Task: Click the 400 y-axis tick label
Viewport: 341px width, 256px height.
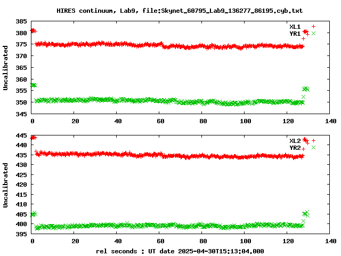Action: pos(21,224)
